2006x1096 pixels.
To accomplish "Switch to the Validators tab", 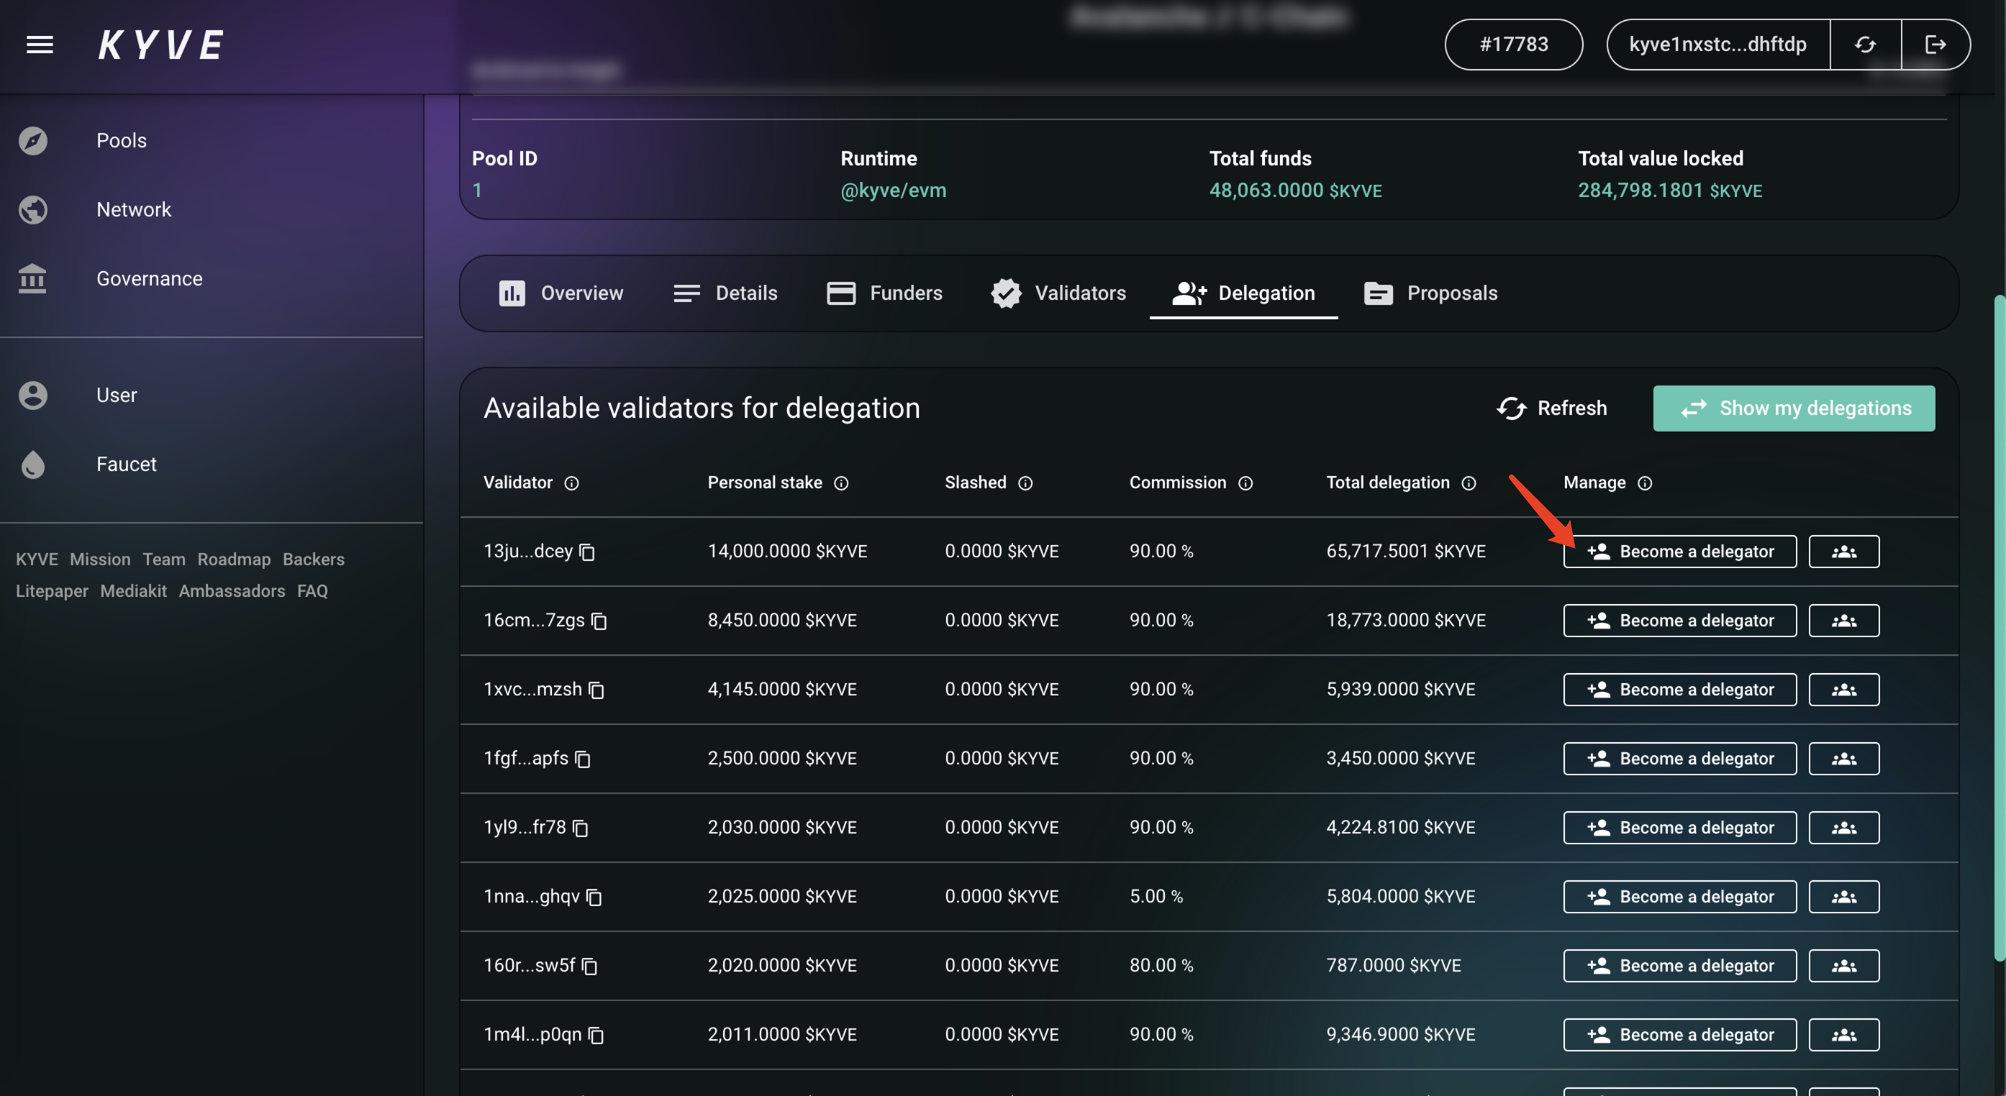I will pos(1058,293).
